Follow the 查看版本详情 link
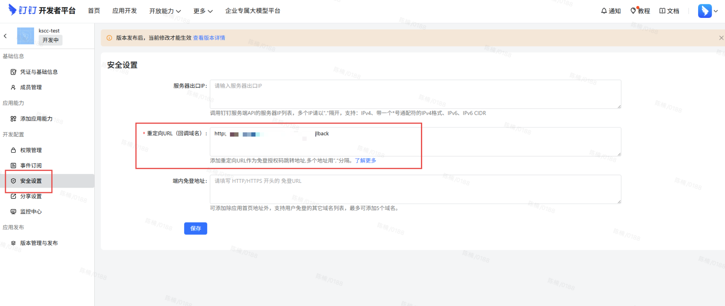The image size is (725, 306). [x=209, y=38]
